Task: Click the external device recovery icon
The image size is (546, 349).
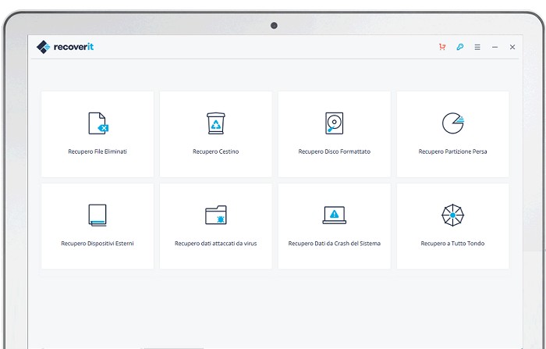Action: (97, 215)
